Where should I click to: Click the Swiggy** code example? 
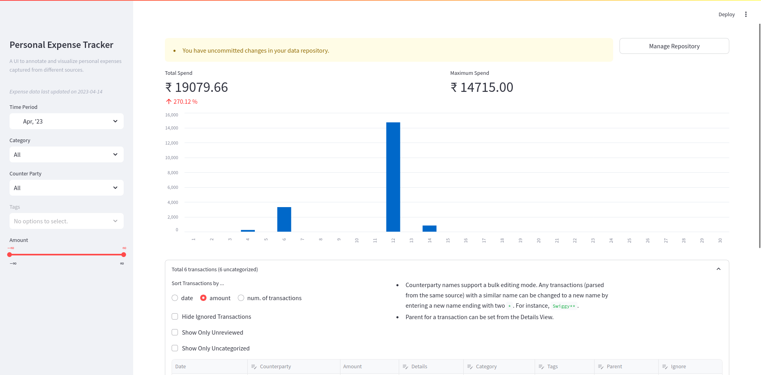(x=564, y=306)
